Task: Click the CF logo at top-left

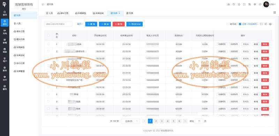Action: [5, 5]
